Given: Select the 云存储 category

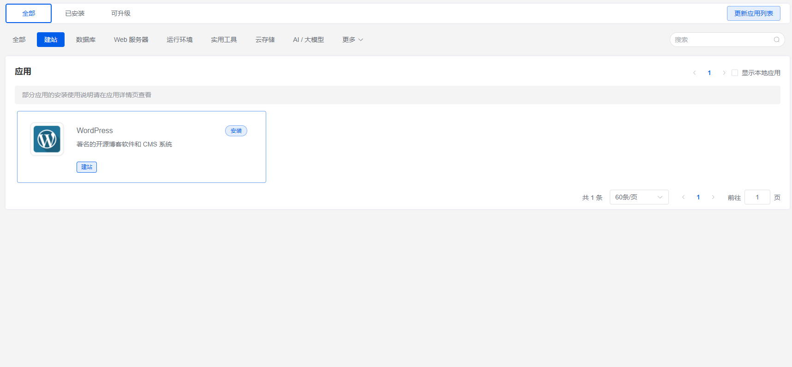Looking at the screenshot, I should coord(265,40).
